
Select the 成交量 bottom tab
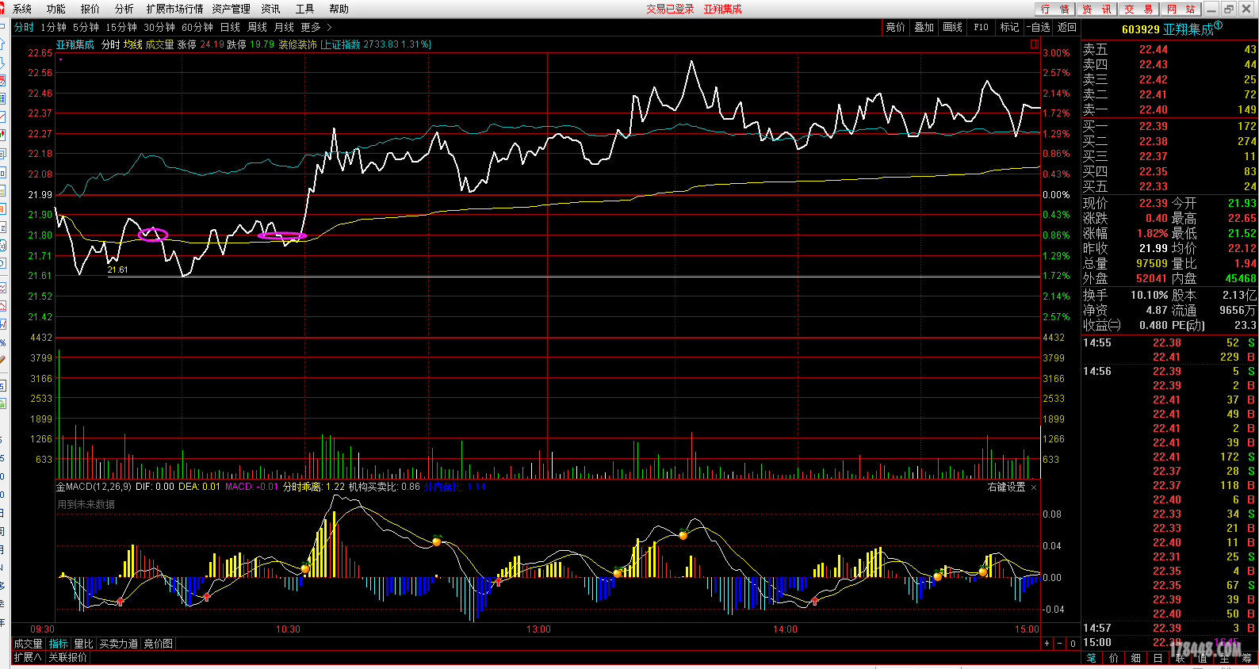[x=29, y=644]
